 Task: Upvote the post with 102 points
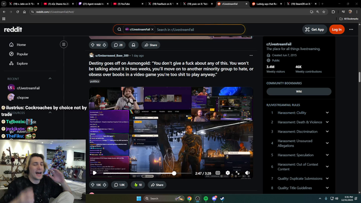tap(93, 45)
